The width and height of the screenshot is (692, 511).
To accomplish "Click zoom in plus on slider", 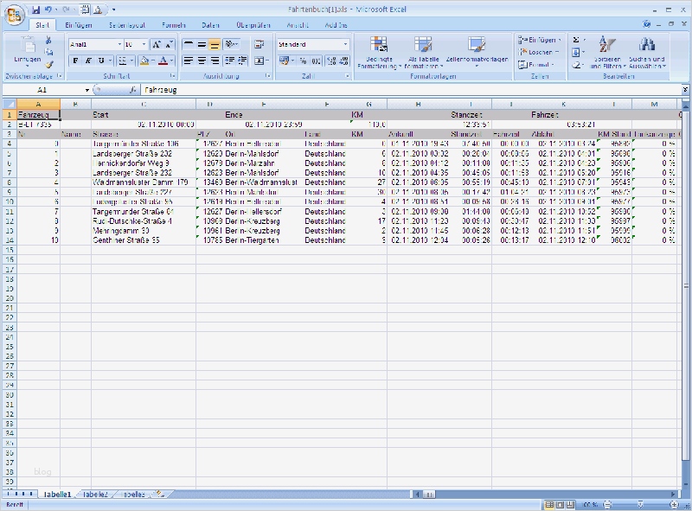I will tap(674, 504).
